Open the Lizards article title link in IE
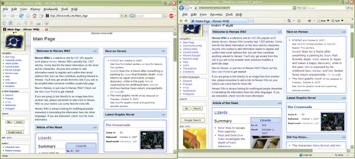Viewport: 355px width, 159px height. tap(220, 112)
